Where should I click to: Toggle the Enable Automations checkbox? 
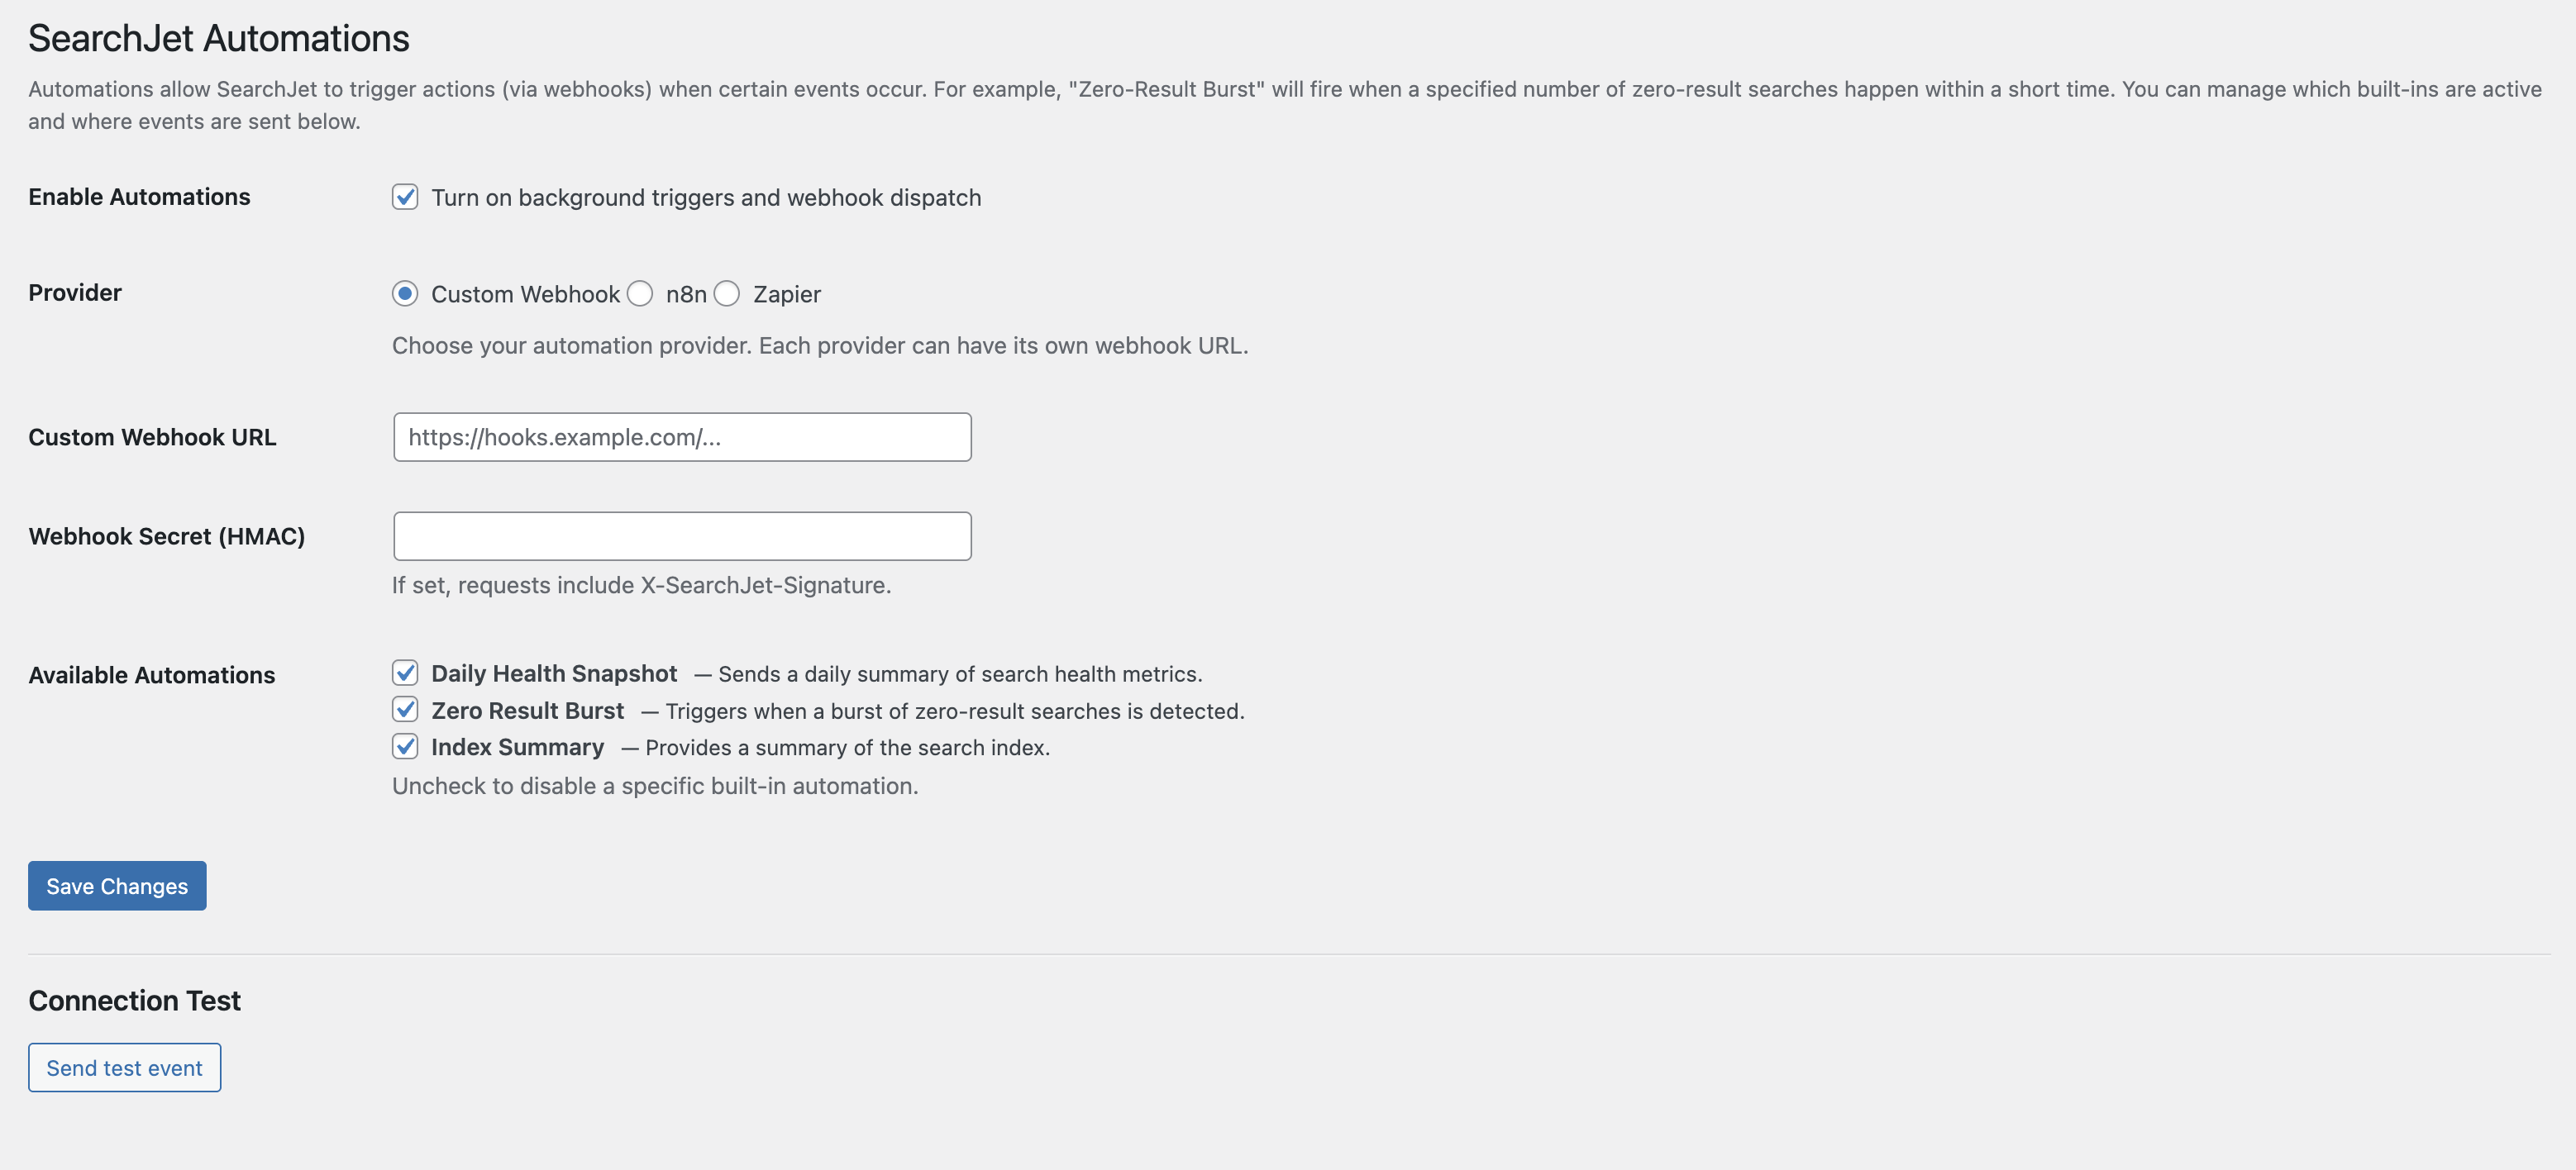pos(405,197)
